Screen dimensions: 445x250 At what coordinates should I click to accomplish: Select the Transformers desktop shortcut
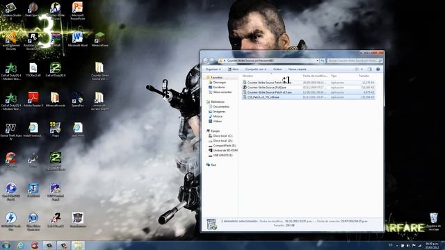click(x=77, y=220)
